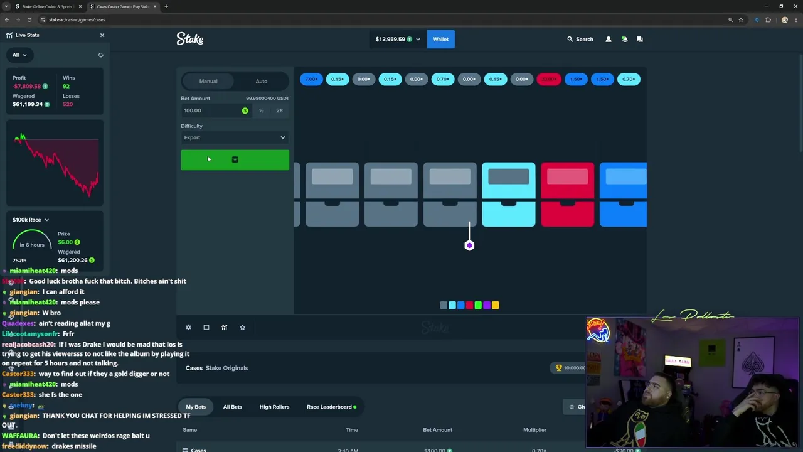
Task: Open browser zoom icon in address bar
Action: coord(730,19)
